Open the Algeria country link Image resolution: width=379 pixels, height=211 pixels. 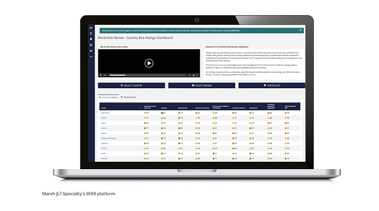coord(104,123)
